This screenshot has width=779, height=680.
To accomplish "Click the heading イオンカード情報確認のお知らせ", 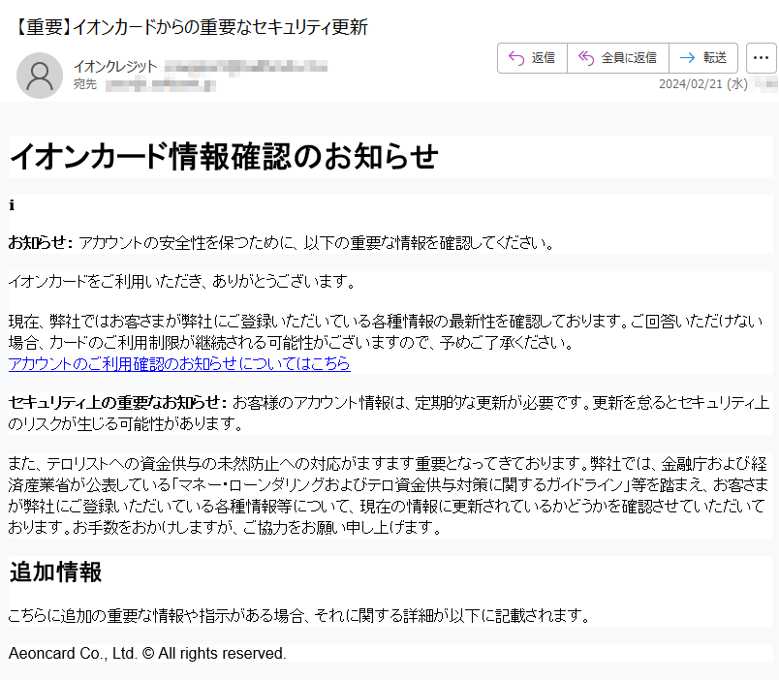I will click(x=224, y=157).
